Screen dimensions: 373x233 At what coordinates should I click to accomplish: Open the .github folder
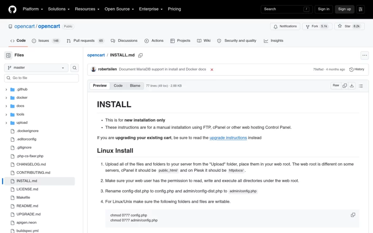(x=22, y=90)
